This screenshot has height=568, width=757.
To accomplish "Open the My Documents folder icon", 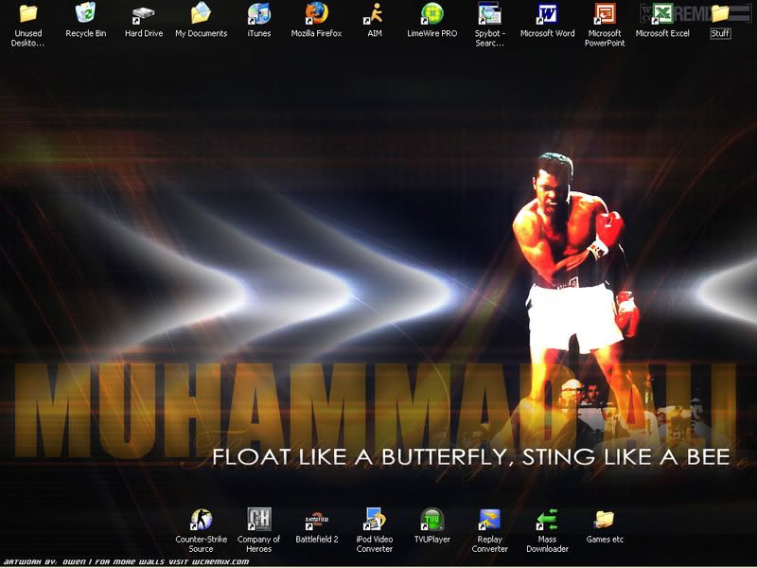I will 201,14.
